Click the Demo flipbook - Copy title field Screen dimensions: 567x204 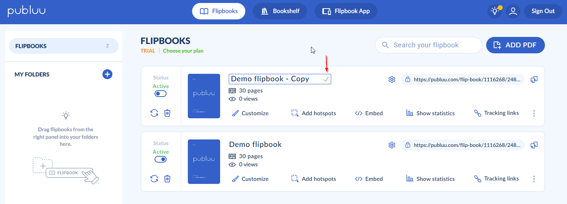(280, 79)
